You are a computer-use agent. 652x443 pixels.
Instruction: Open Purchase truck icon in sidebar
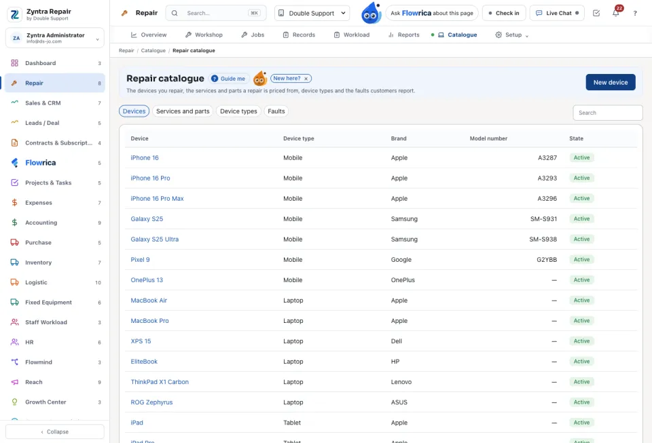point(14,242)
